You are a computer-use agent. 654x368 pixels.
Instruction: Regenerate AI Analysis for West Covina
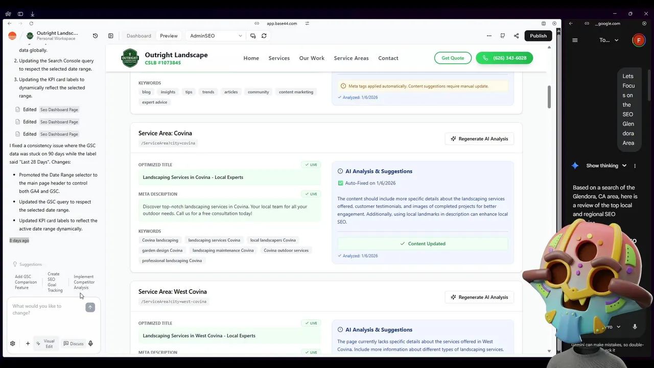coord(479,297)
